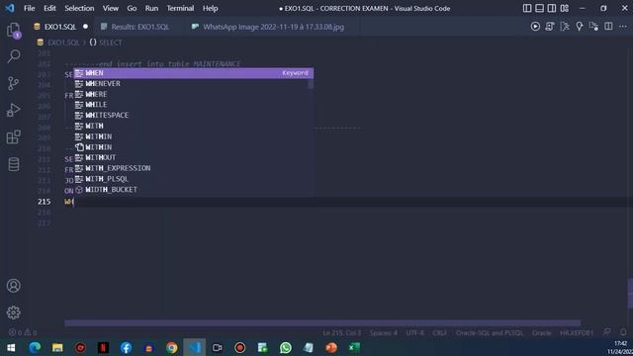
Task: Select WHEN suggestion in autocomplete list
Action: tap(194, 73)
